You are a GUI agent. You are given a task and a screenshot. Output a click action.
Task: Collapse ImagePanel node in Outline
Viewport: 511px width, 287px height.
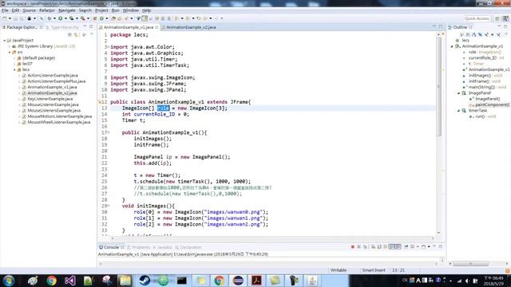(x=458, y=93)
